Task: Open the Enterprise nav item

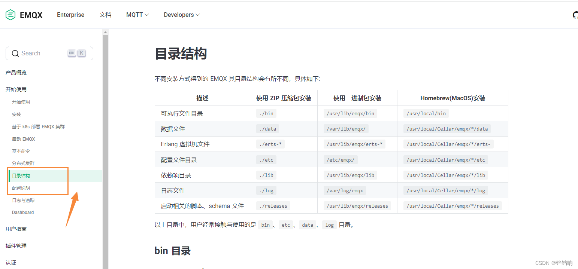Action: click(x=70, y=15)
